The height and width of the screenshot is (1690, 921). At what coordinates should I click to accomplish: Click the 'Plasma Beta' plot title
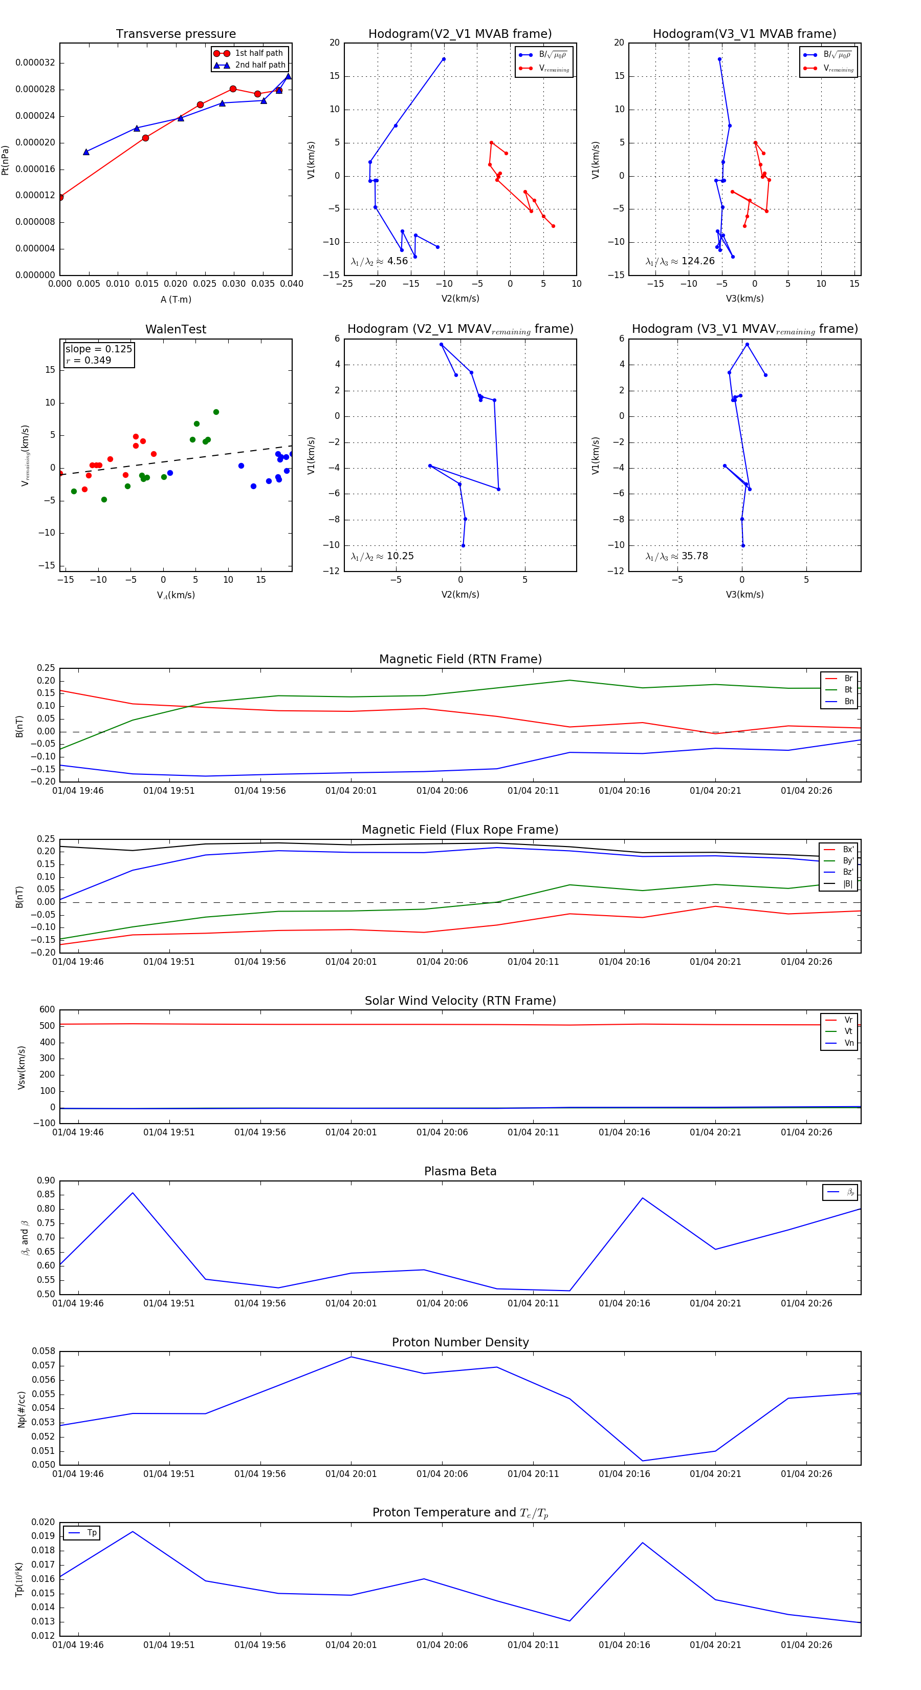coord(460,1171)
